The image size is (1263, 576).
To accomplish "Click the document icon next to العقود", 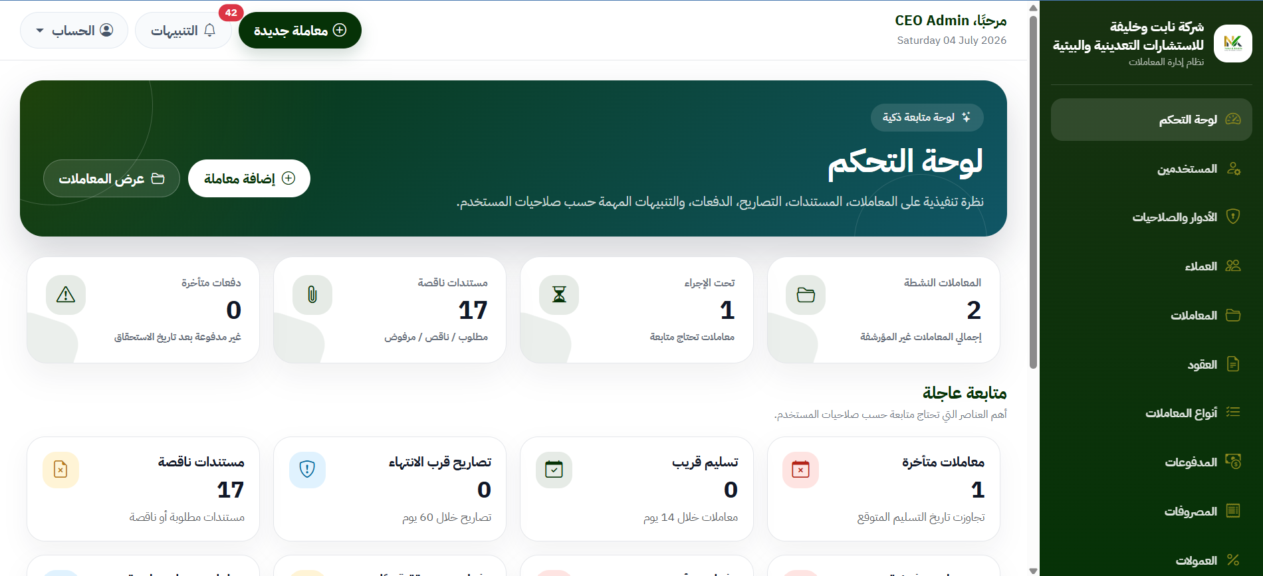I will tap(1233, 364).
